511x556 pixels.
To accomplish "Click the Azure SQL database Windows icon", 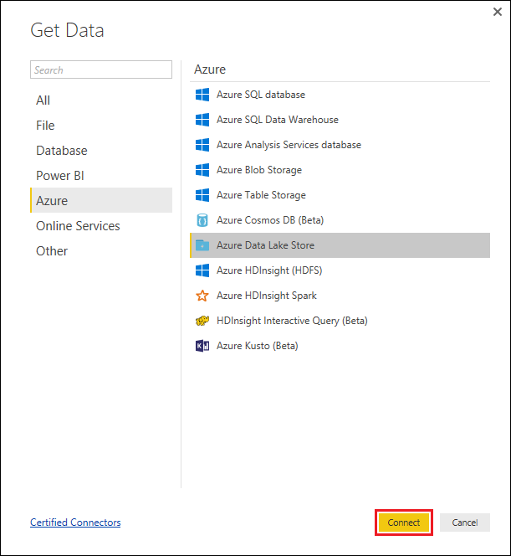I will [x=202, y=95].
